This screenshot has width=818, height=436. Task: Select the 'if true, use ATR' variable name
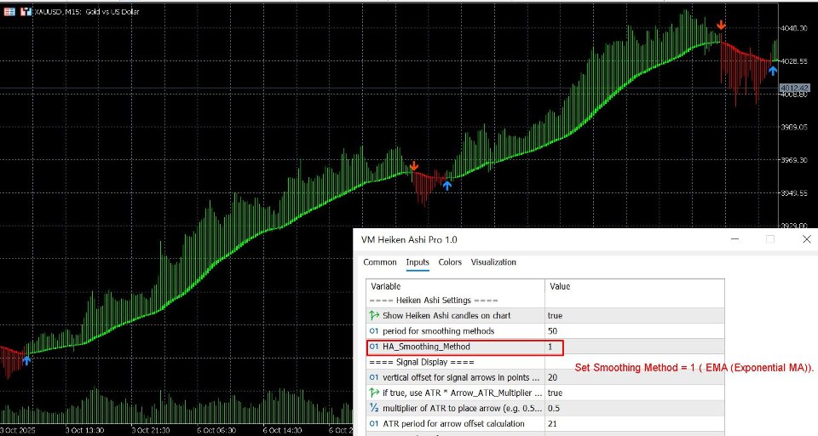pos(462,393)
